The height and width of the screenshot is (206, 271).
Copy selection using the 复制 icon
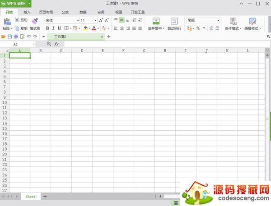17,28
